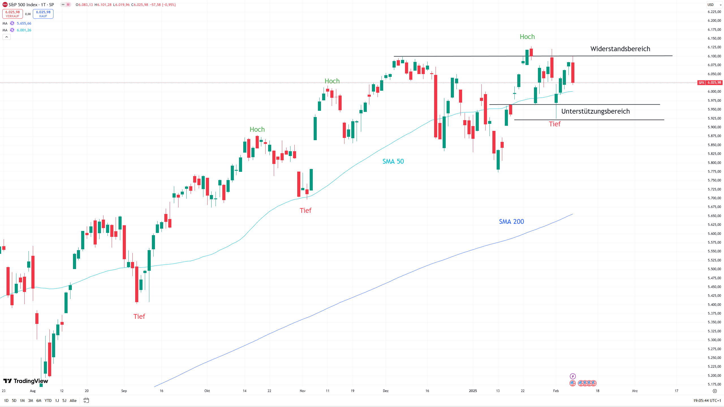
Task: Collapse the indicator legend with chevron
Action: tap(7, 37)
